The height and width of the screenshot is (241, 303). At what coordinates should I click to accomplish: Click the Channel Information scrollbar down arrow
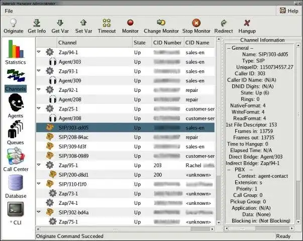click(x=298, y=222)
